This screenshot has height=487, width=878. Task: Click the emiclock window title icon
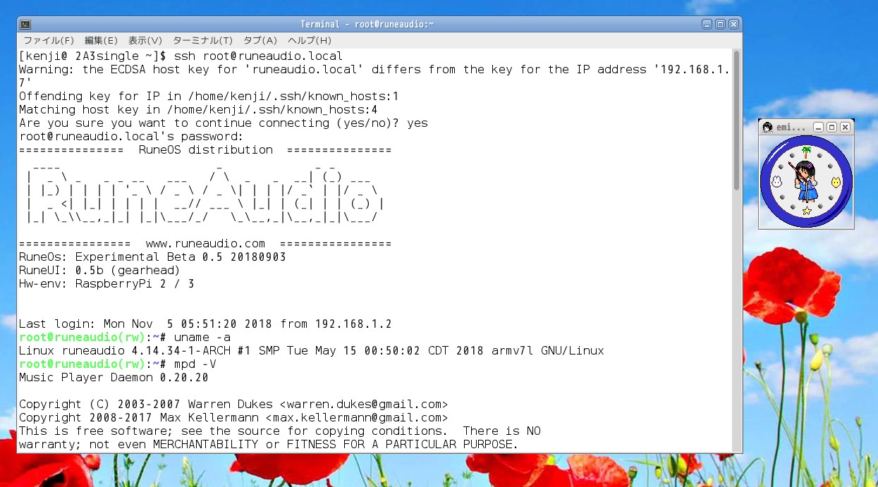767,128
